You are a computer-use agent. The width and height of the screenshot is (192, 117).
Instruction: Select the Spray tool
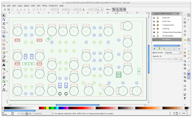click(4, 69)
